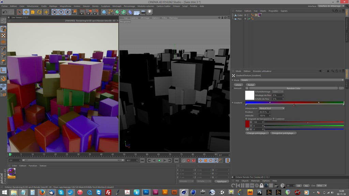Select the Move tool in top toolbar
Screen dimensions: 349x196
[x=26, y=12]
